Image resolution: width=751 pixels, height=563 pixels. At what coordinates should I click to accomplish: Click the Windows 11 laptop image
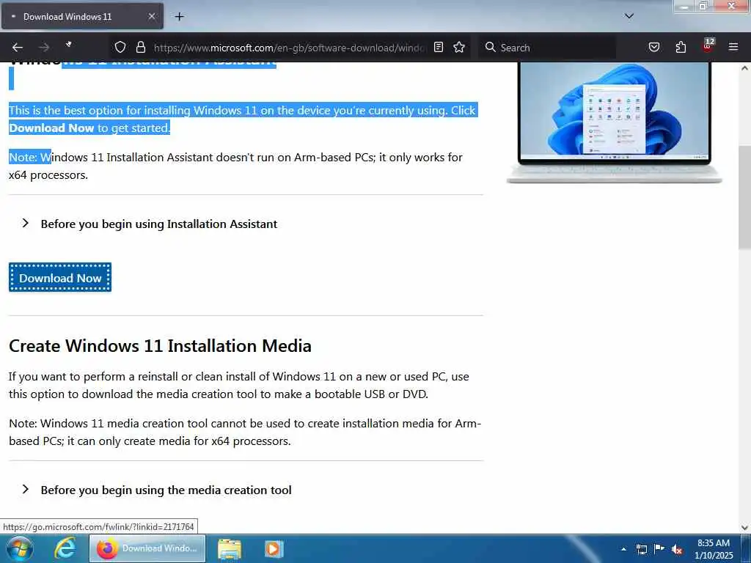point(614,122)
